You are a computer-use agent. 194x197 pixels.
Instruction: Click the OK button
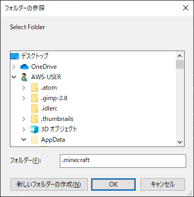[x=113, y=184]
